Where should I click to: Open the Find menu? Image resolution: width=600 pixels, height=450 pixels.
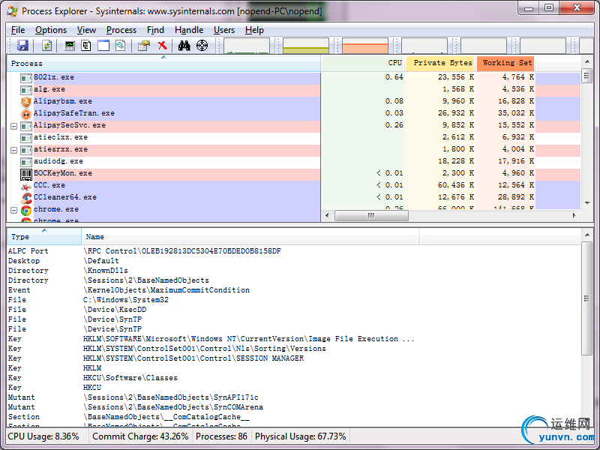[155, 30]
